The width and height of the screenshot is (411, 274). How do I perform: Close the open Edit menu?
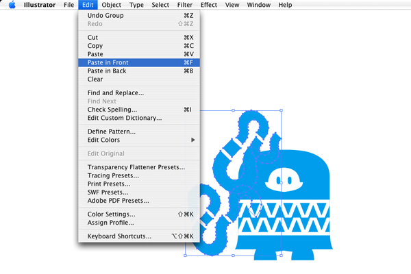point(88,5)
